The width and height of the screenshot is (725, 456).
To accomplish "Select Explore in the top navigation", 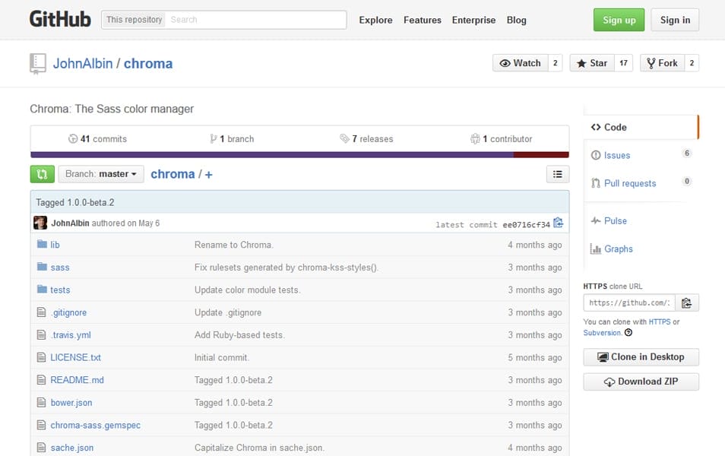I will (375, 20).
